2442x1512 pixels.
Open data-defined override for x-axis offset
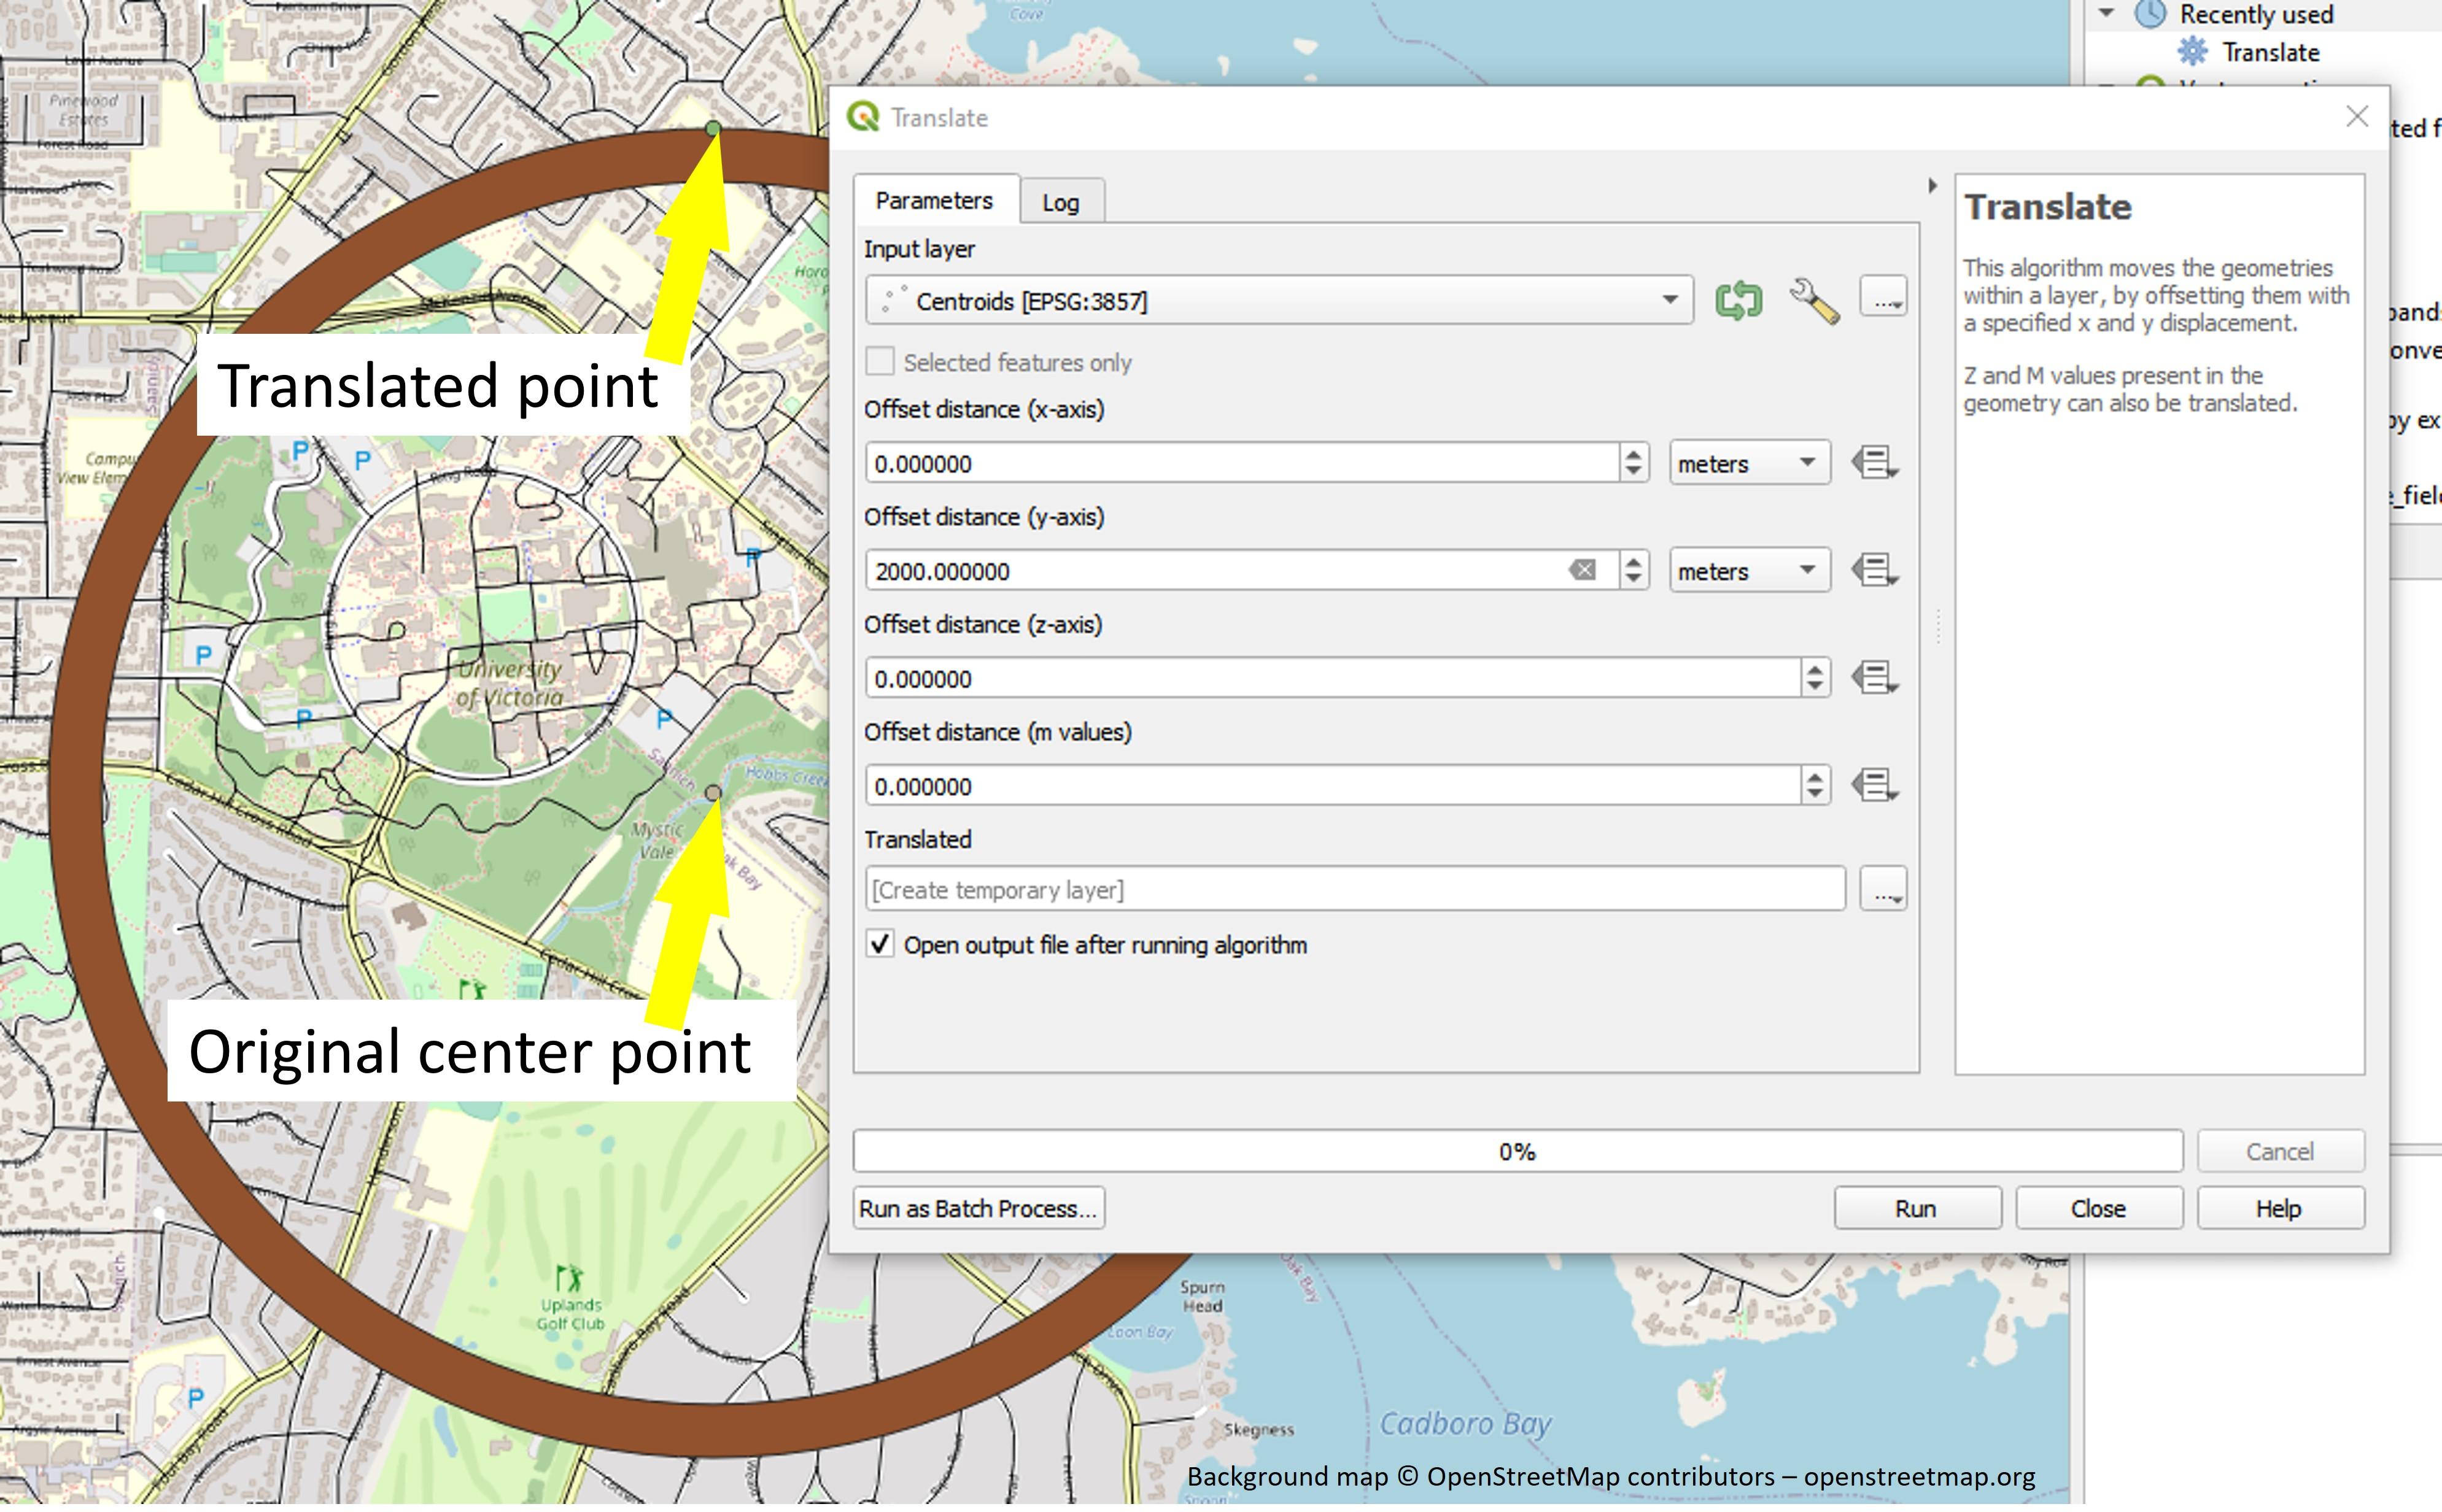coord(1874,463)
